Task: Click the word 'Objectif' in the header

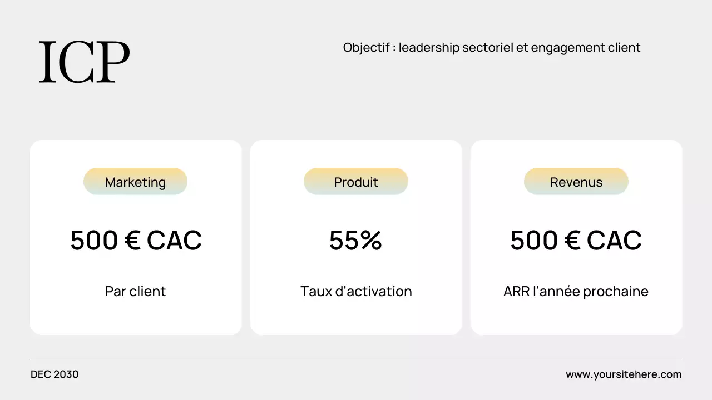Action: coord(366,48)
